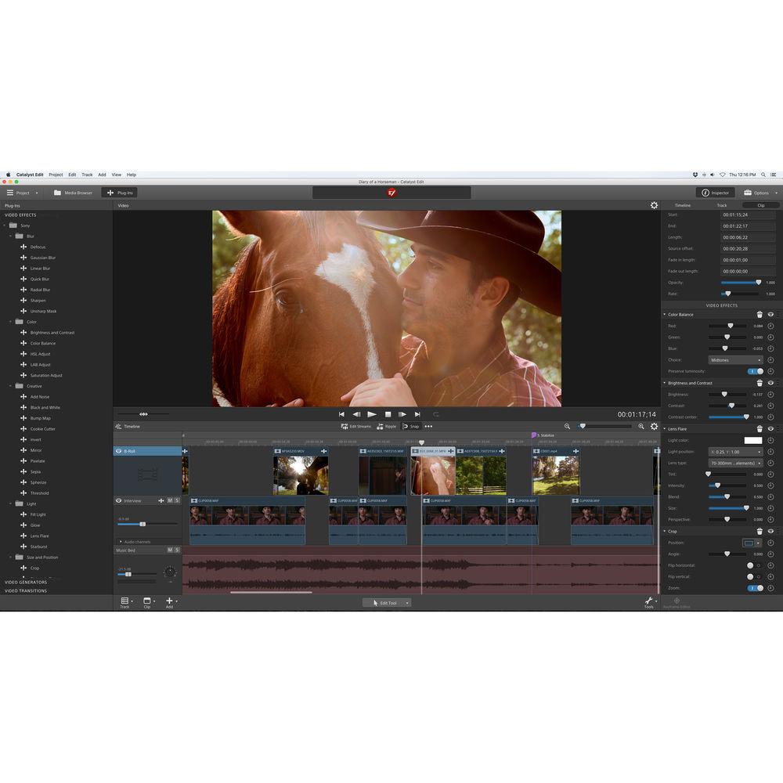Viewport: 783px width, 783px height.
Task: Toggle the Preserve luminosity switch
Action: coord(753,371)
